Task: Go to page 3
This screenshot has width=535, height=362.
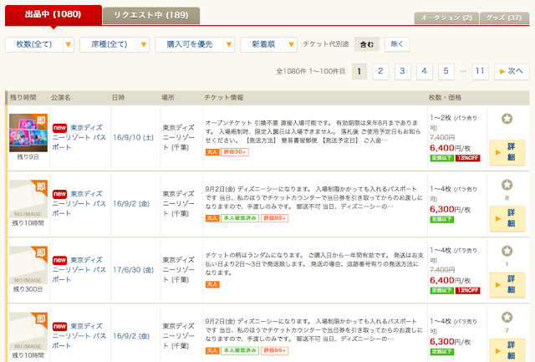Action: [403, 72]
